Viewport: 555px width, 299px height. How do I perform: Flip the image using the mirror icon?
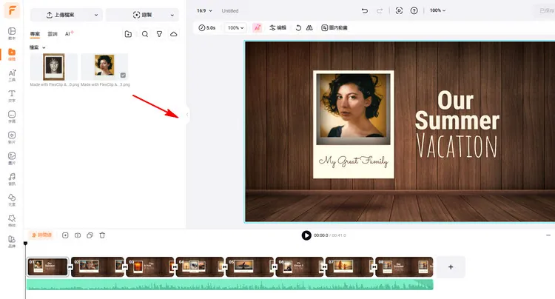click(x=309, y=27)
